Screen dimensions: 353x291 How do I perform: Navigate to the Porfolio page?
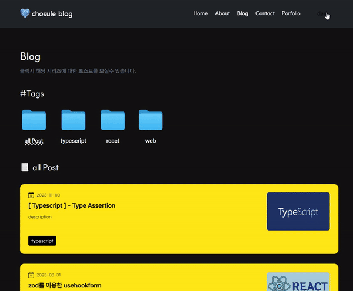click(x=291, y=13)
